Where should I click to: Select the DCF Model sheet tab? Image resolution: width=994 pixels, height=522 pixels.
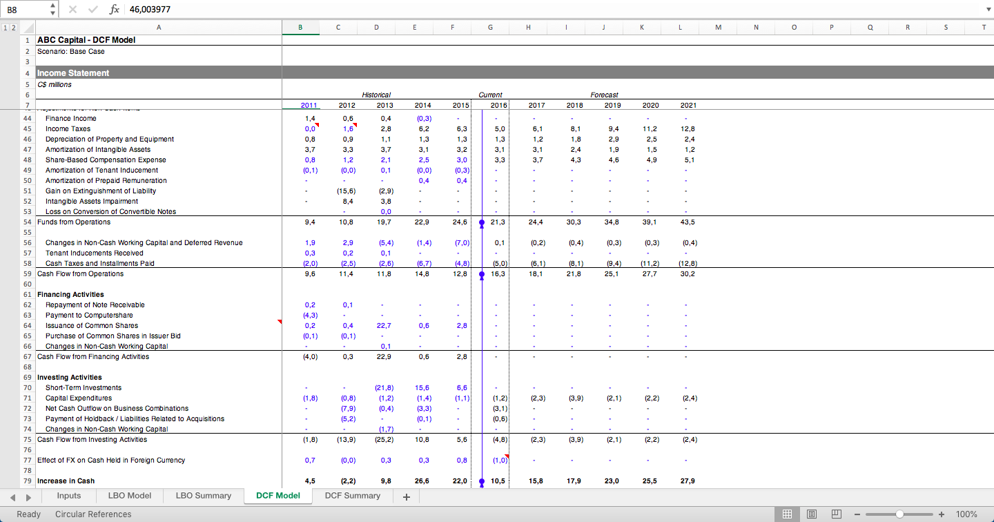point(277,496)
